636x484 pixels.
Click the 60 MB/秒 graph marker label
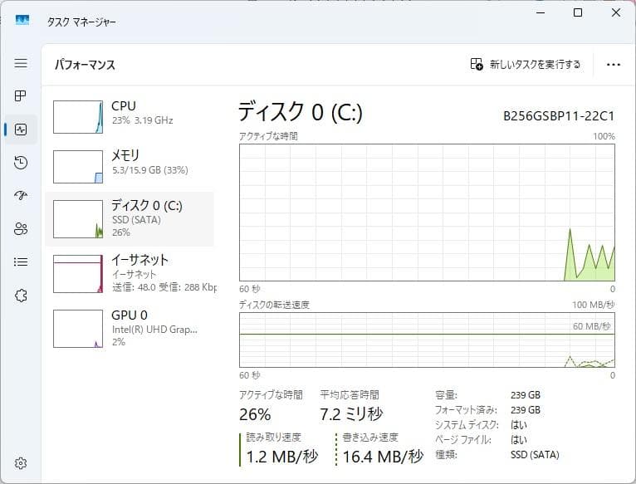(x=592, y=326)
